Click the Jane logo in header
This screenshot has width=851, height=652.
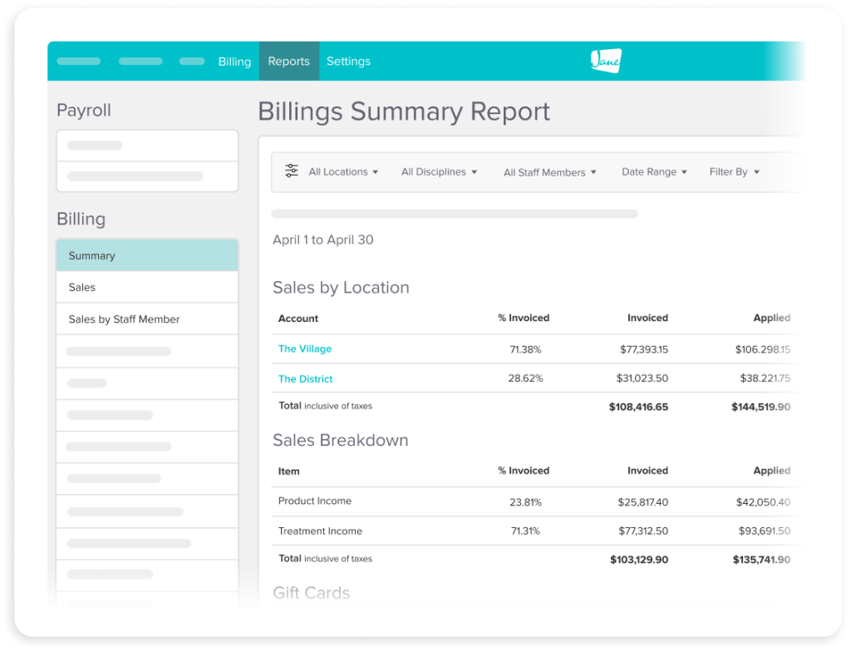606,61
